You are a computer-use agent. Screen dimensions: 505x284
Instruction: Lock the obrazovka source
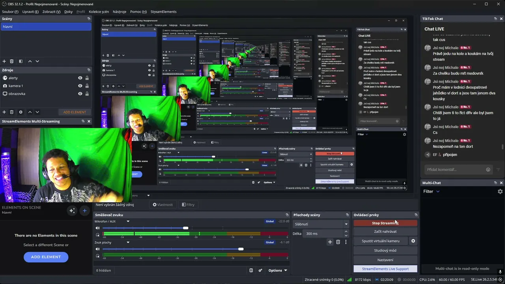coord(87,94)
